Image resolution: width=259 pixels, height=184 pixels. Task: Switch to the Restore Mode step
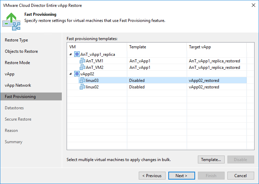[x=17, y=63]
